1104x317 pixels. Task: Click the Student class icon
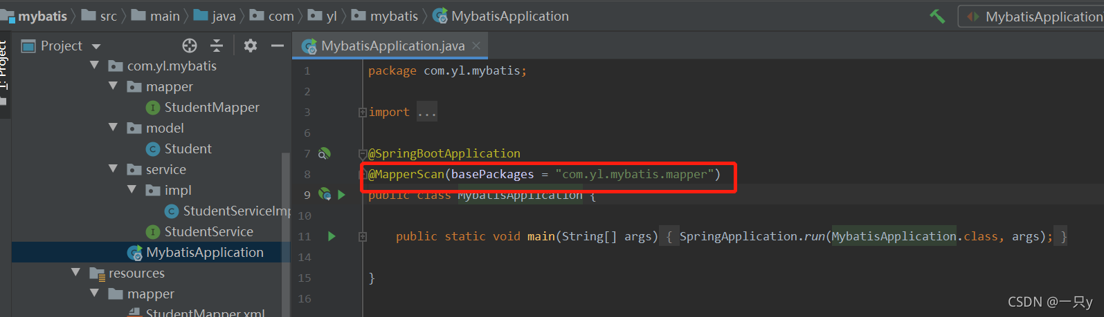point(153,149)
